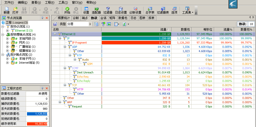Click the 过滤器 (Filter) toolbar icon
This screenshot has height=127, width=256.
pos(108,10)
